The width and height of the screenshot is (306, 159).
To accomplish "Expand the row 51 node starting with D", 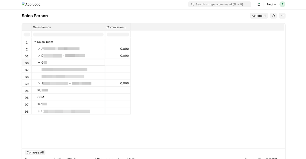I will point(39,56).
